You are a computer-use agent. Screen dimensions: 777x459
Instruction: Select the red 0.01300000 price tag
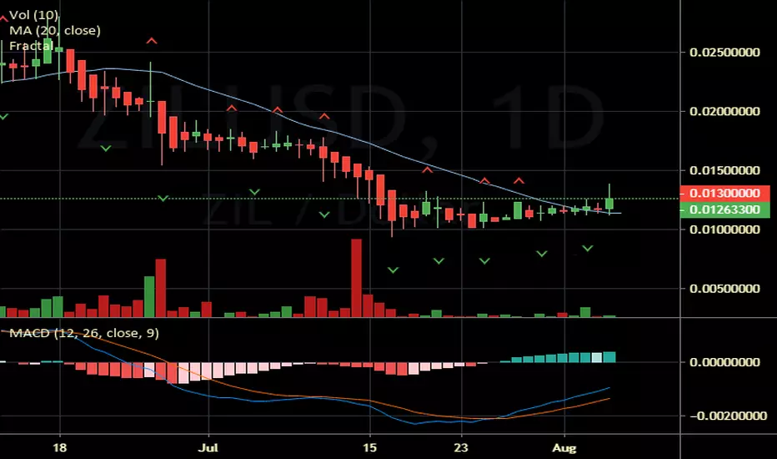pyautogui.click(x=724, y=193)
